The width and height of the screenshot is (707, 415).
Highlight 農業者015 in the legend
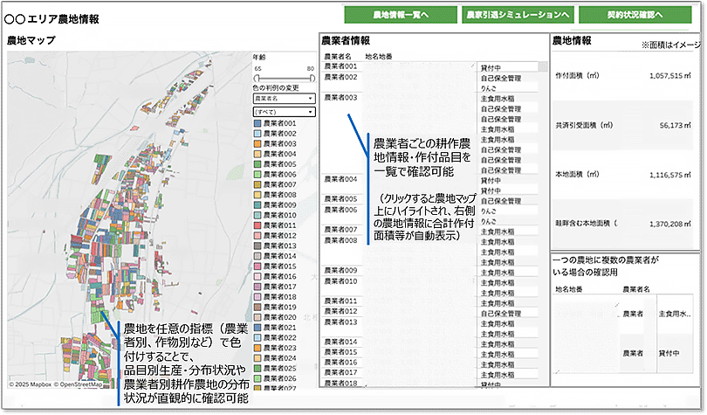tap(257, 266)
